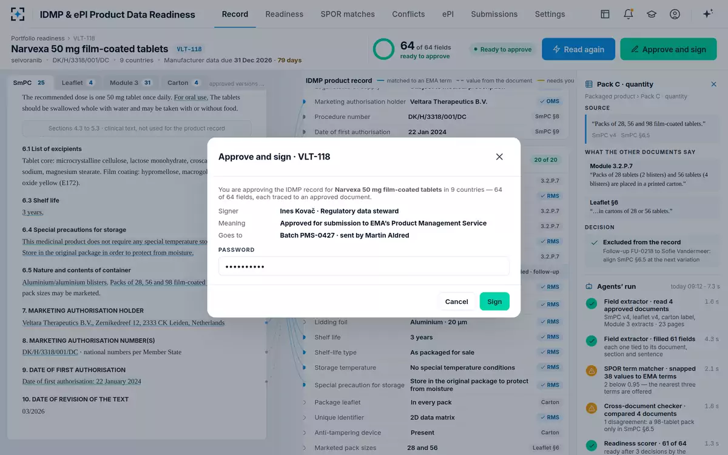The image size is (728, 455).
Task: Click the app logo icon in the header
Action: (18, 14)
